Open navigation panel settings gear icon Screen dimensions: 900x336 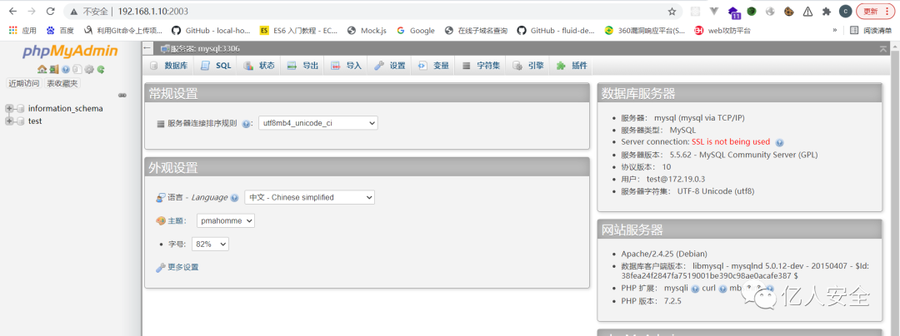(89, 69)
